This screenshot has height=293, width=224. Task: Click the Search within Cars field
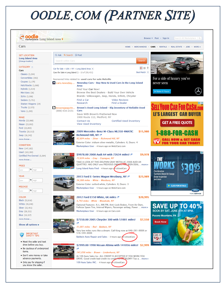click(x=95, y=61)
